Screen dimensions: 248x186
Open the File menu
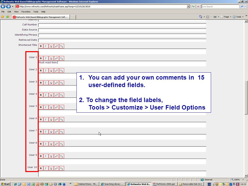[3, 12]
